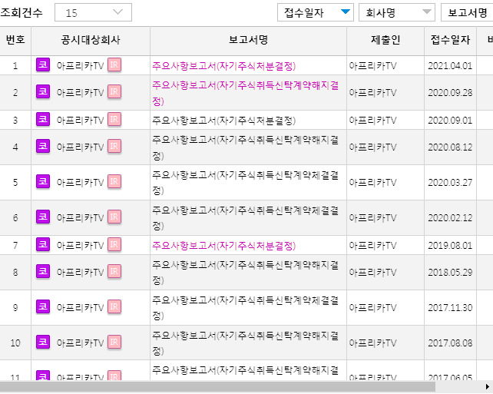Open the 조회건수 dropdown showing 15
Image resolution: width=493 pixels, height=394 pixels.
coord(93,12)
